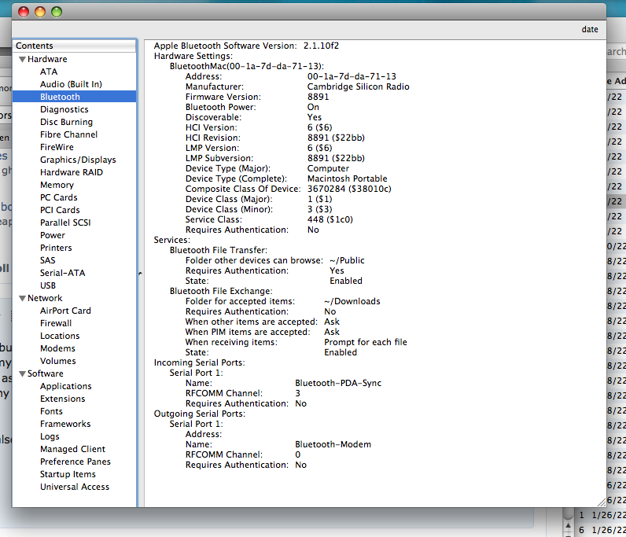Open the Disc Burning entry
The image size is (626, 537).
click(66, 122)
